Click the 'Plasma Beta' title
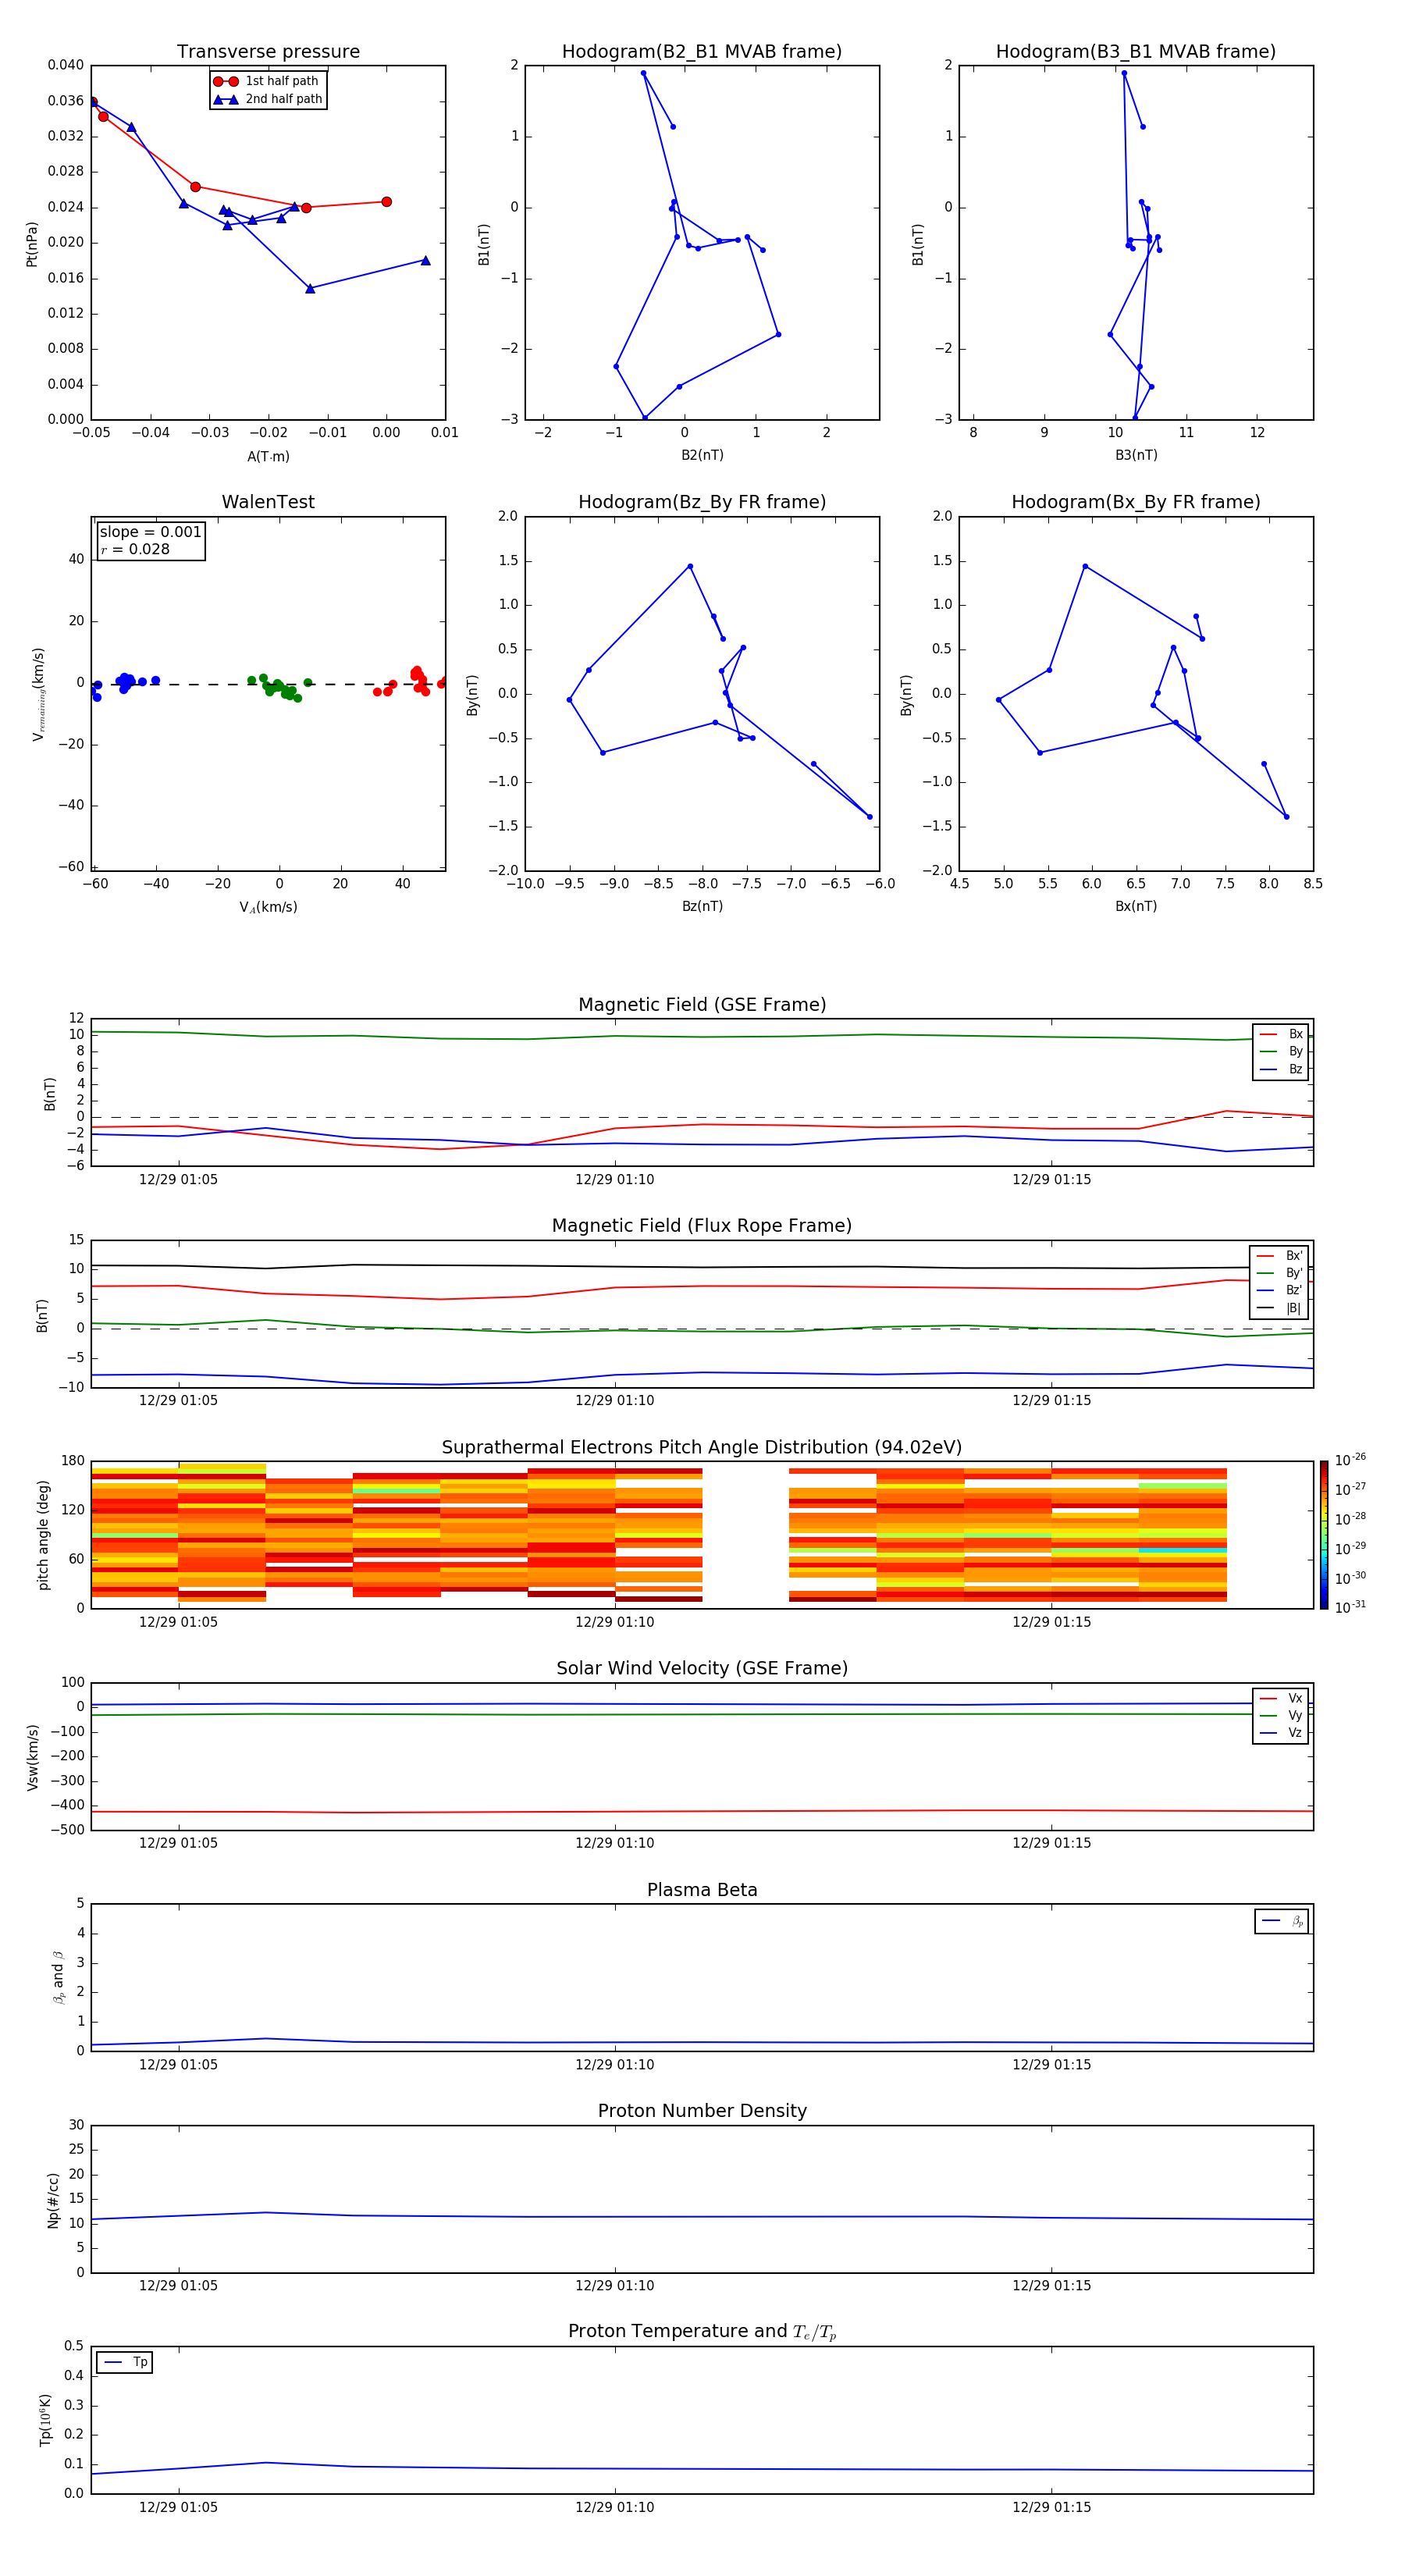This screenshot has height=2576, width=1405. click(x=702, y=1891)
